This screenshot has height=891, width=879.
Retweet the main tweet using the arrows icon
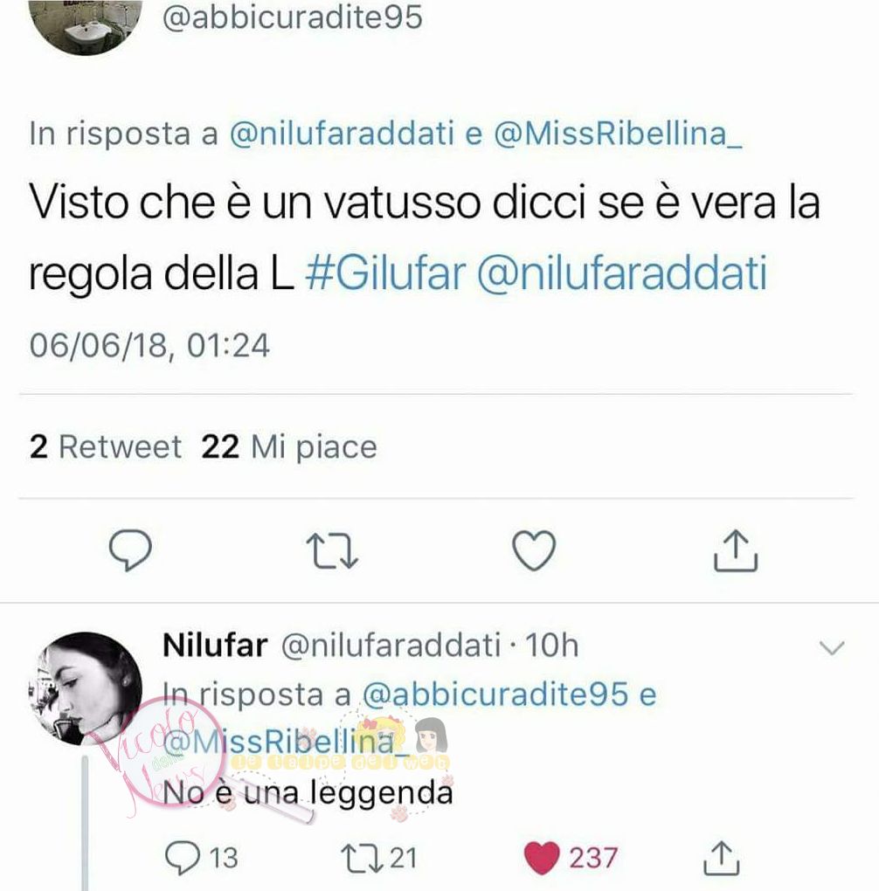(332, 550)
